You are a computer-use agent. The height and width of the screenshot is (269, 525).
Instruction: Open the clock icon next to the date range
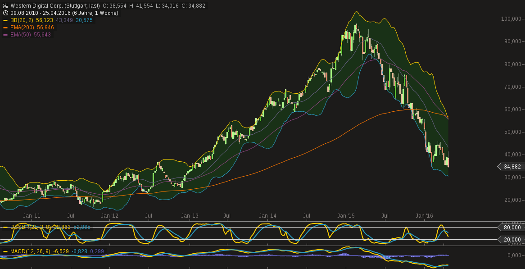click(x=5, y=13)
